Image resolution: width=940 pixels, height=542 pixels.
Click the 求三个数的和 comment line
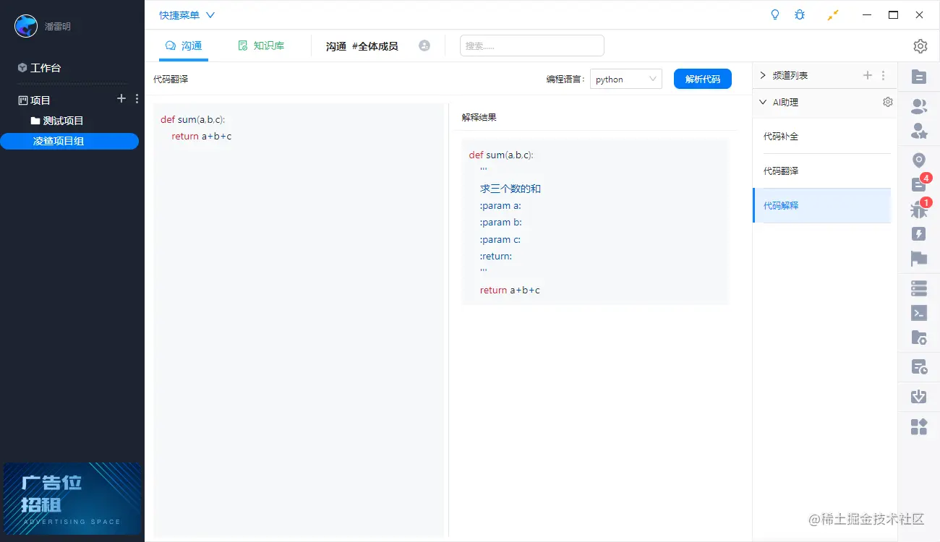510,189
